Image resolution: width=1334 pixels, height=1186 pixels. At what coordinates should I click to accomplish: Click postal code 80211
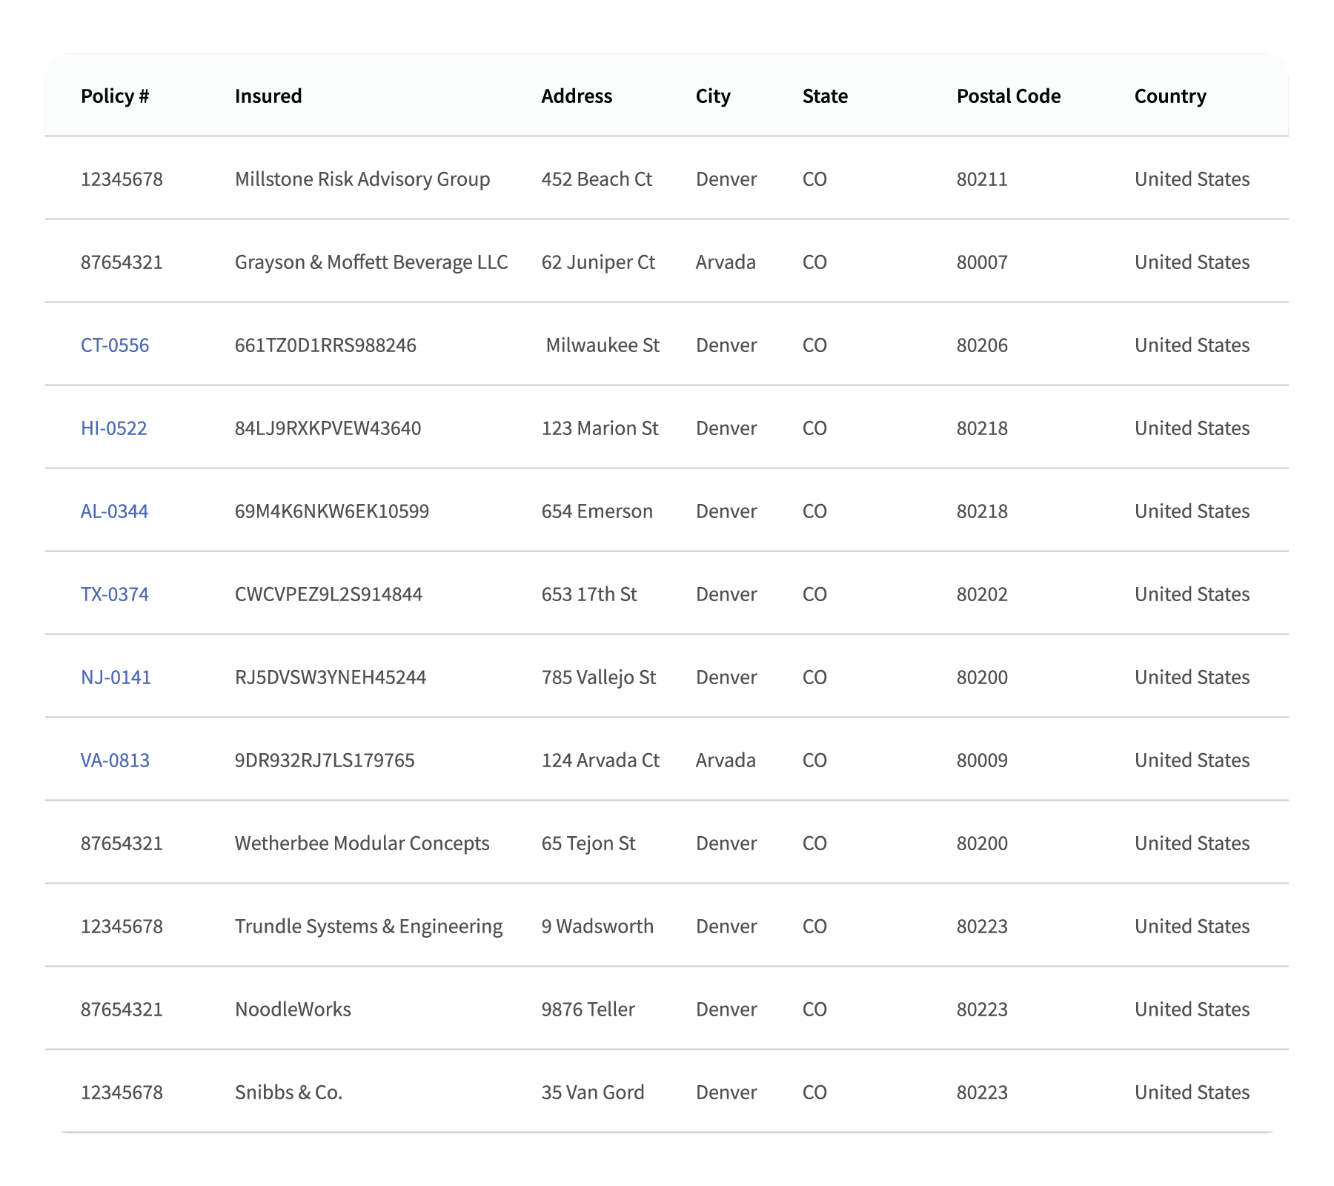point(982,179)
